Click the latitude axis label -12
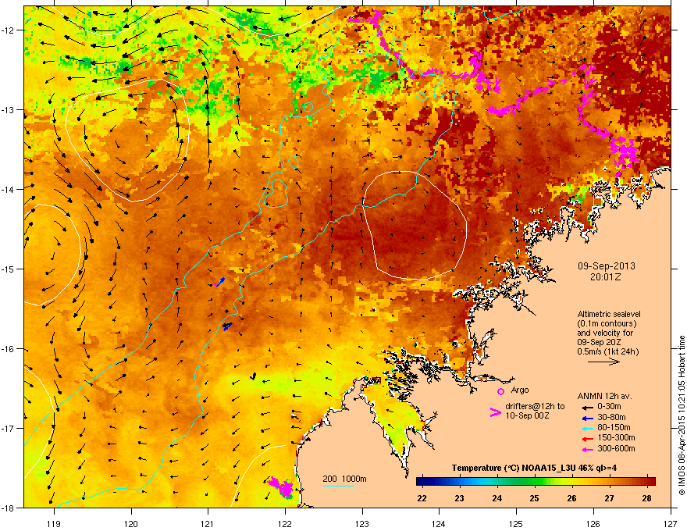The width and height of the screenshot is (687, 531). [7, 30]
